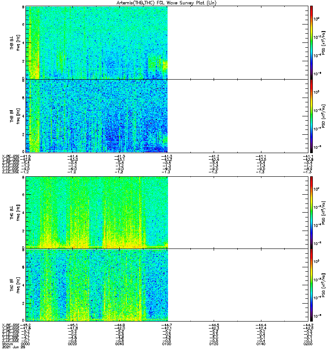The image size is (329, 350).
Task: Click the "-41.2" X position value for THB
Action: click(214, 157)
